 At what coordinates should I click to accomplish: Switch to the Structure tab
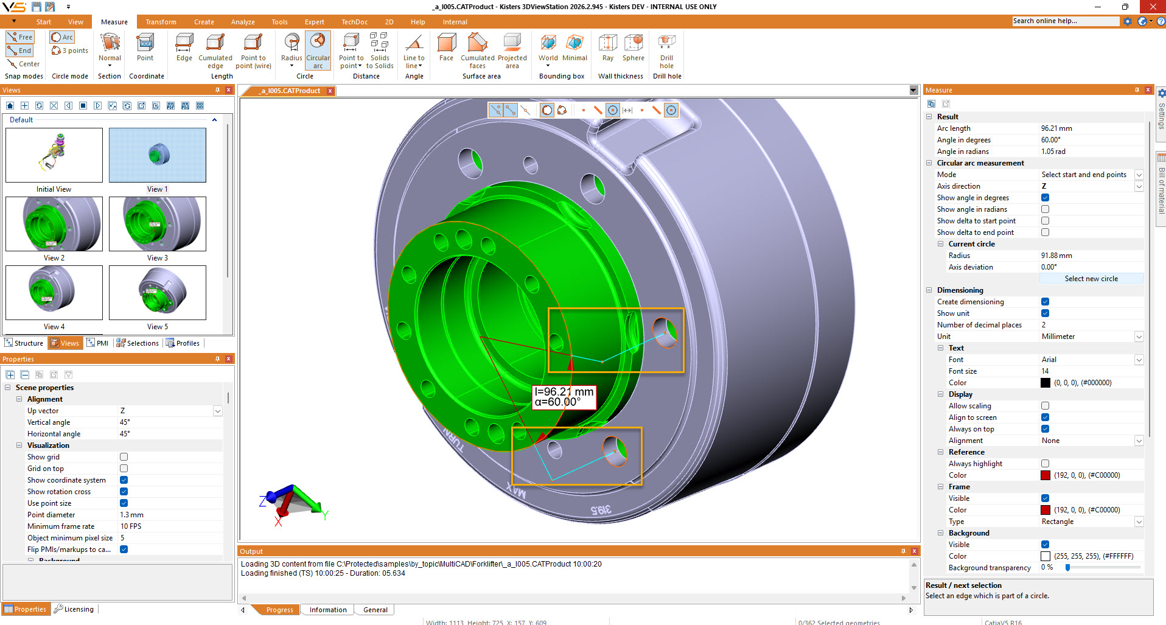24,343
